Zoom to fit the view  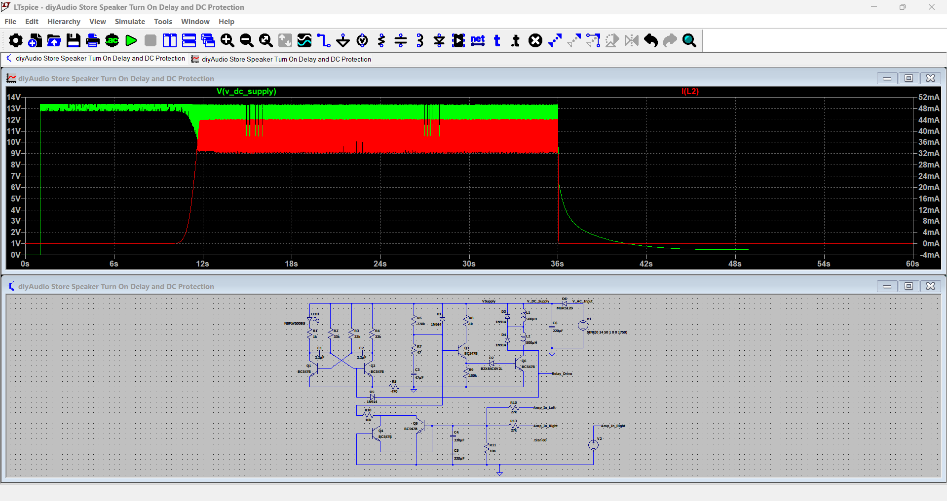(266, 40)
